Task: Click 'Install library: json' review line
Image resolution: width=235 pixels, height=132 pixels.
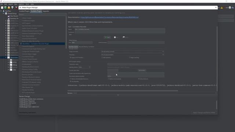Action: click(25, 105)
